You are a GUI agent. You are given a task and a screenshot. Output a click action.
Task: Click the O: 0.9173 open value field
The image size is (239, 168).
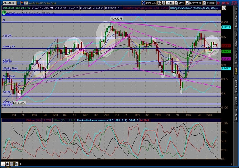click(x=60, y=8)
